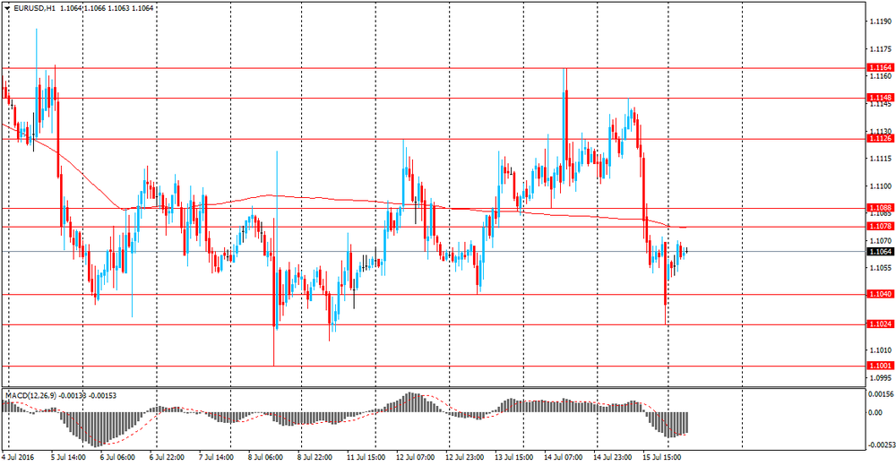This screenshot has height=466, width=896.
Task: Select the 1.1001 red price level label
Action: pos(880,366)
